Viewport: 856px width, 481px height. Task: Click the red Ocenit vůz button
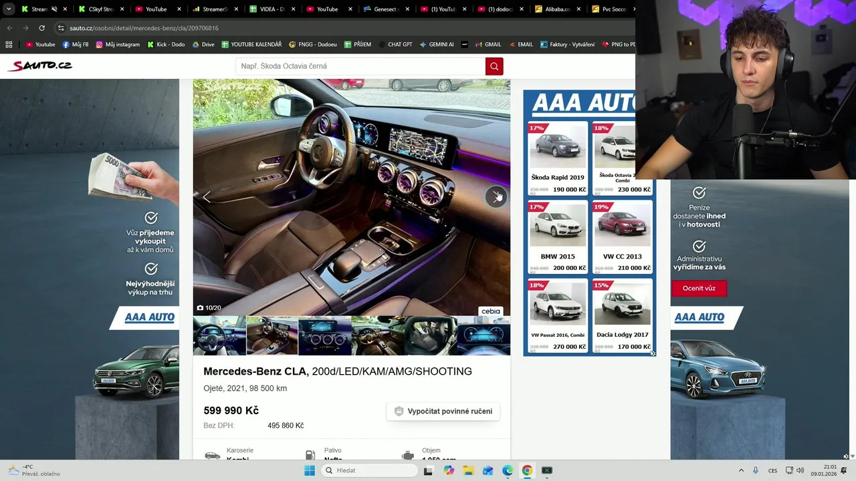[x=699, y=289]
